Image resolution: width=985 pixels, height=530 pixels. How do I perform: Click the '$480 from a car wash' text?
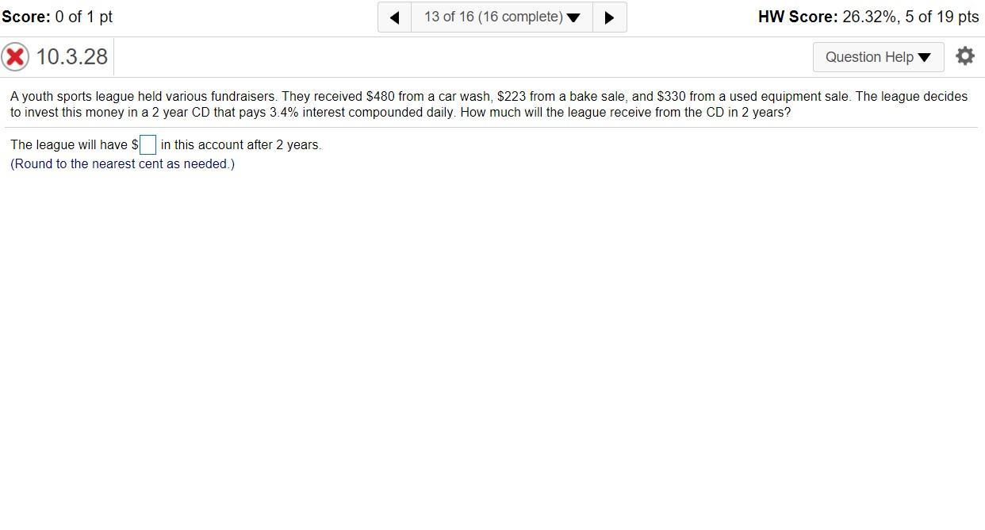[428, 97]
